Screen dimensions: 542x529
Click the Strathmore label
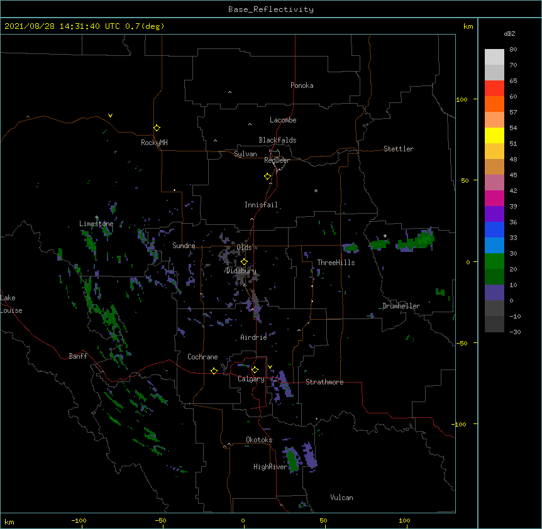pos(324,382)
